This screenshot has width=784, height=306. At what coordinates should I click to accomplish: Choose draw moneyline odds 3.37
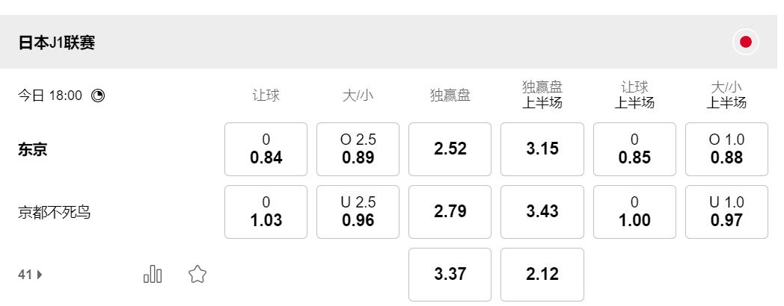click(450, 275)
